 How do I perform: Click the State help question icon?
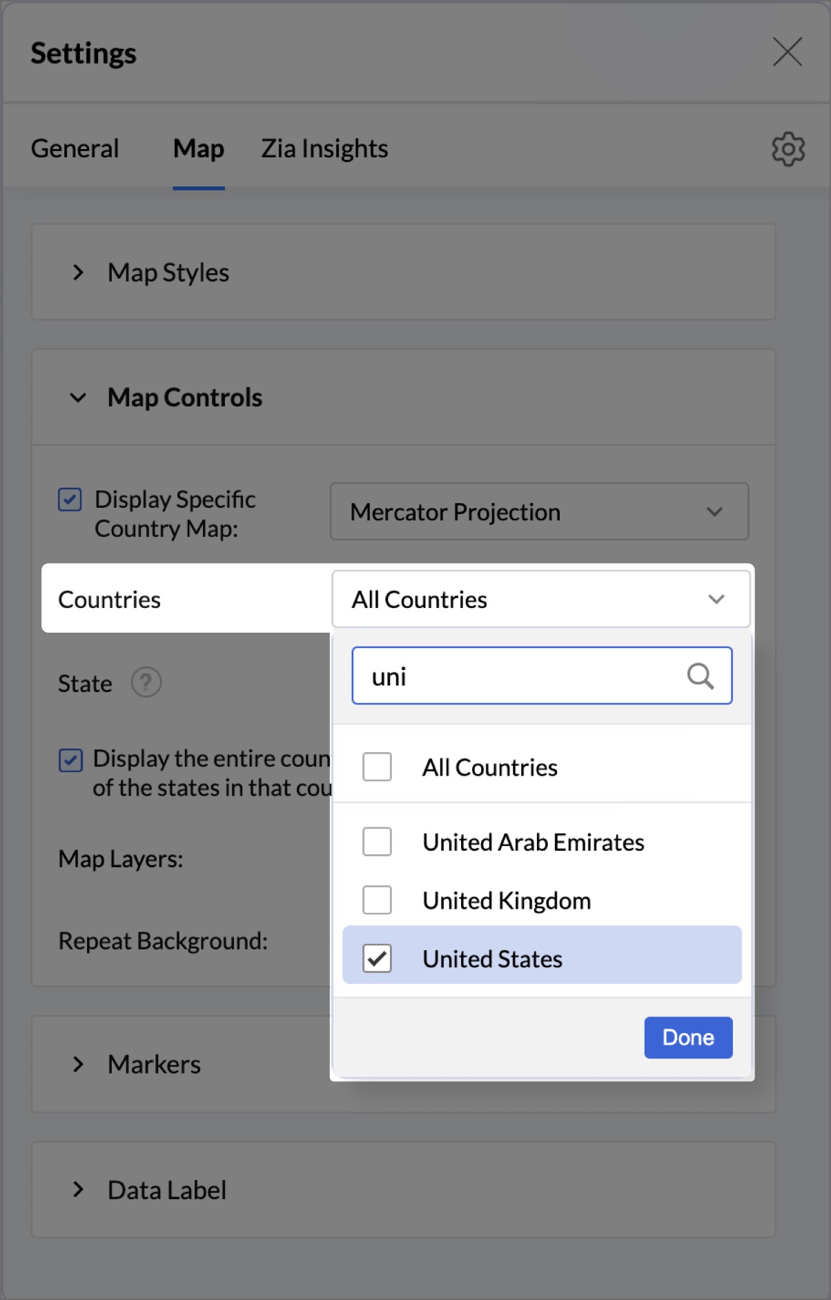(146, 683)
